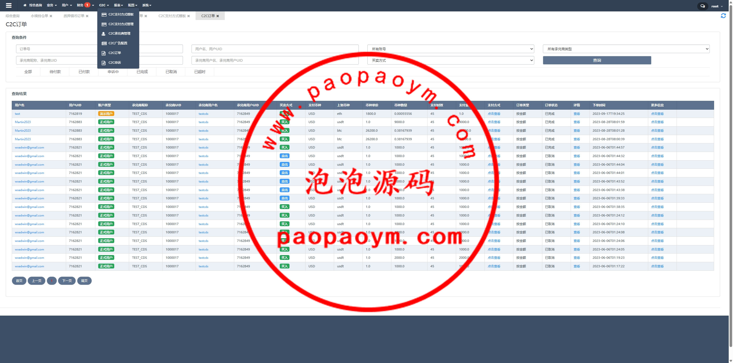733x363 pixels.
Task: Switch to the 已完成 status tab
Action: point(142,72)
